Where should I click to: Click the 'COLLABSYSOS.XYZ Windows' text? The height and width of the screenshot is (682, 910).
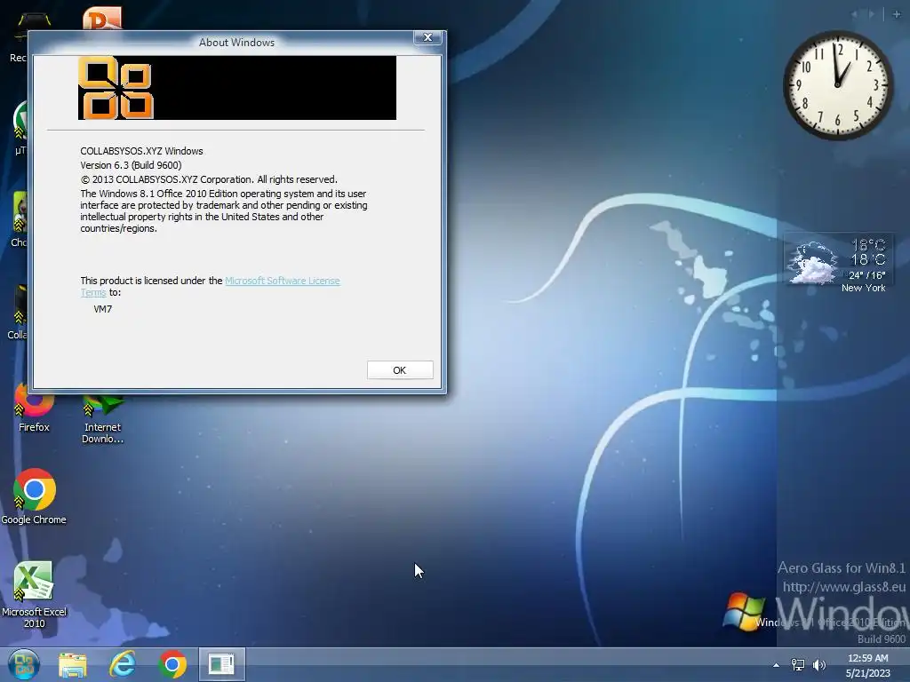141,151
